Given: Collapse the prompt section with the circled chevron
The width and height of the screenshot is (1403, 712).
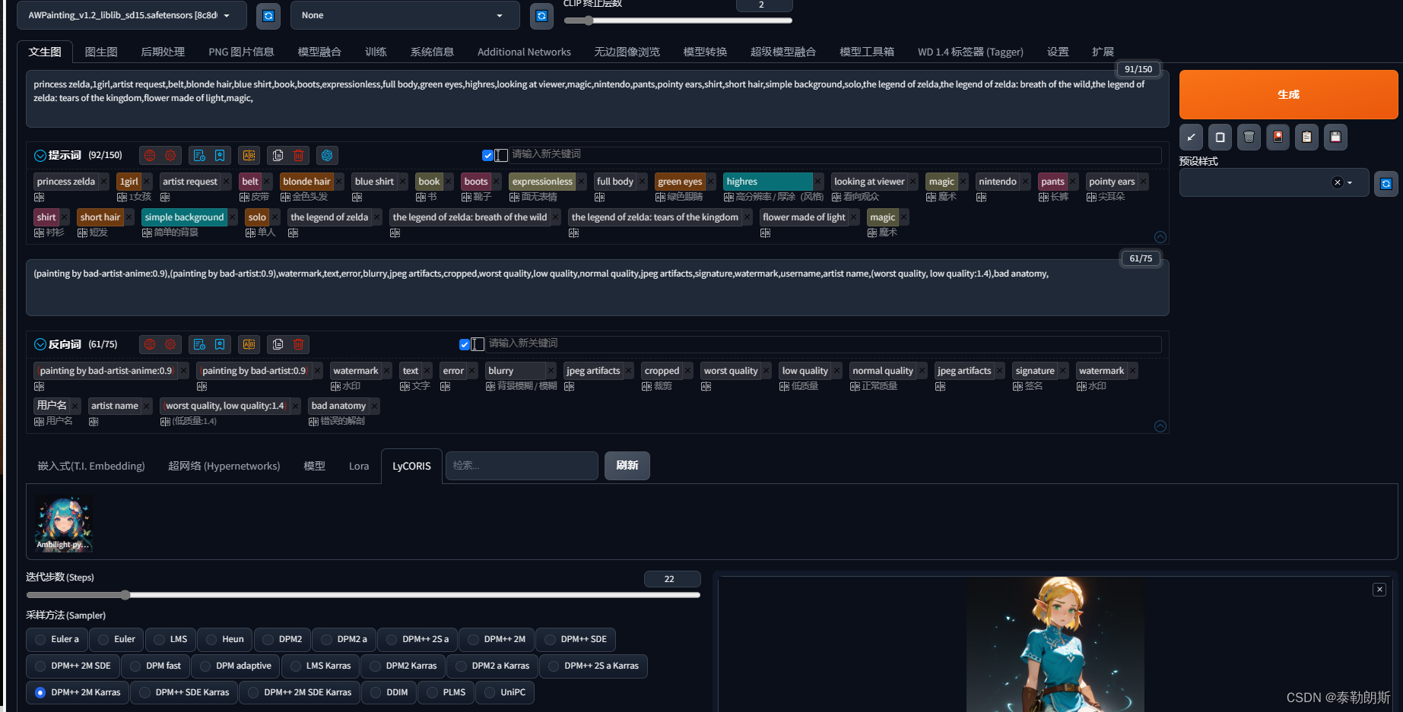Looking at the screenshot, I should (40, 156).
